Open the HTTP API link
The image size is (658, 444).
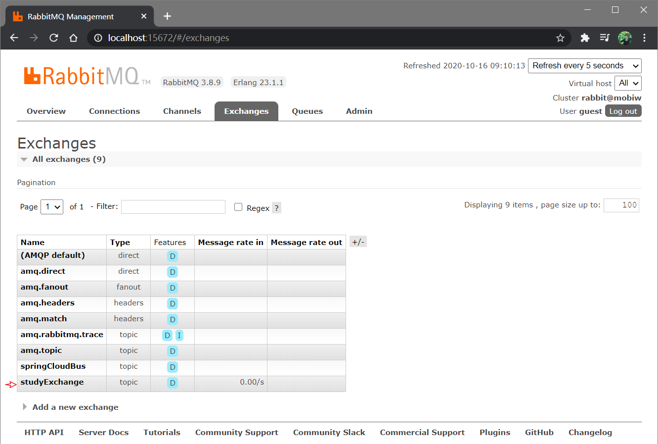pyautogui.click(x=44, y=433)
